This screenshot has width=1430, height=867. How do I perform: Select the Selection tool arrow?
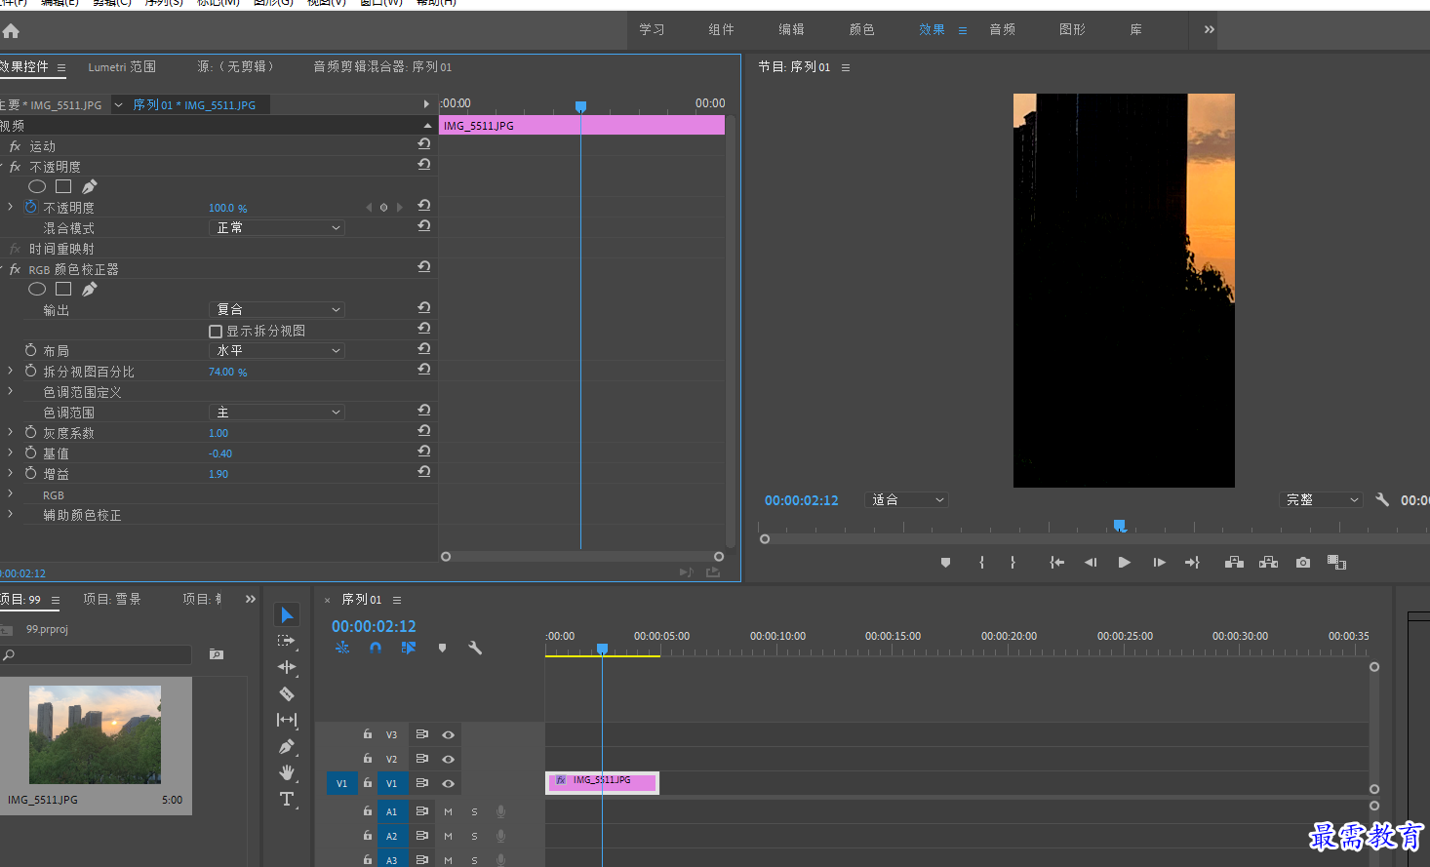(x=287, y=614)
